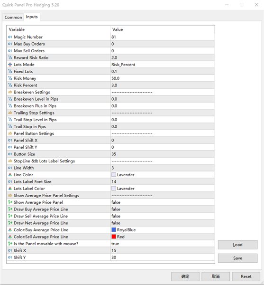This screenshot has width=264, height=285.
Task: Click the integer icon beside Panel Shift Y
Action: coord(10,147)
